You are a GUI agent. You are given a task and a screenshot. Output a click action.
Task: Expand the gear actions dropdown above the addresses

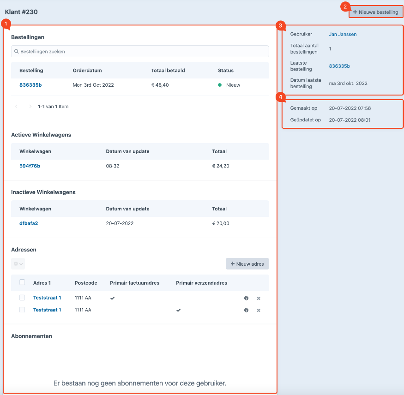(x=18, y=264)
